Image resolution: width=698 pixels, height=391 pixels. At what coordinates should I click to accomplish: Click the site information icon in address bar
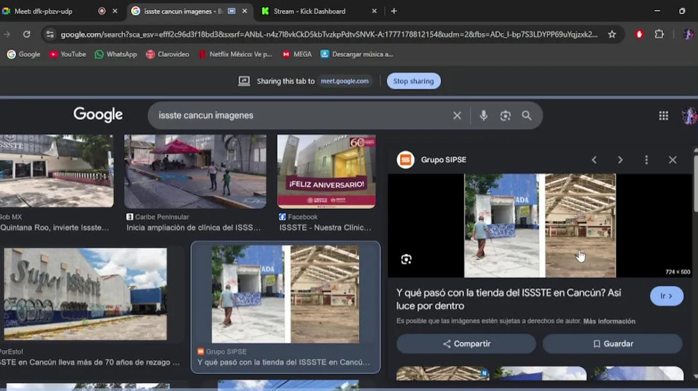tap(50, 34)
